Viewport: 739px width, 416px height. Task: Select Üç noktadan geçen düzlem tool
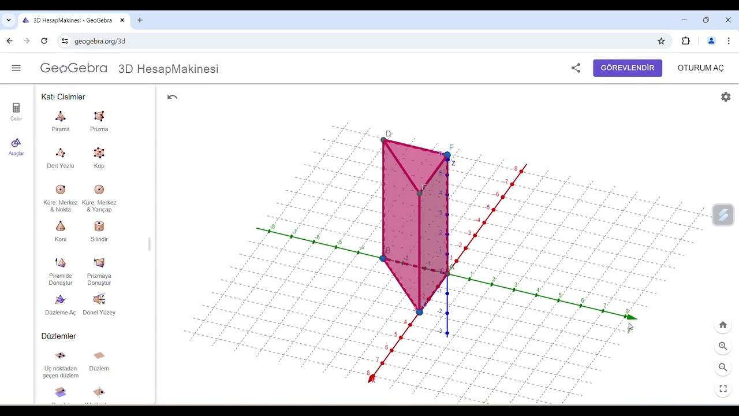tap(61, 364)
